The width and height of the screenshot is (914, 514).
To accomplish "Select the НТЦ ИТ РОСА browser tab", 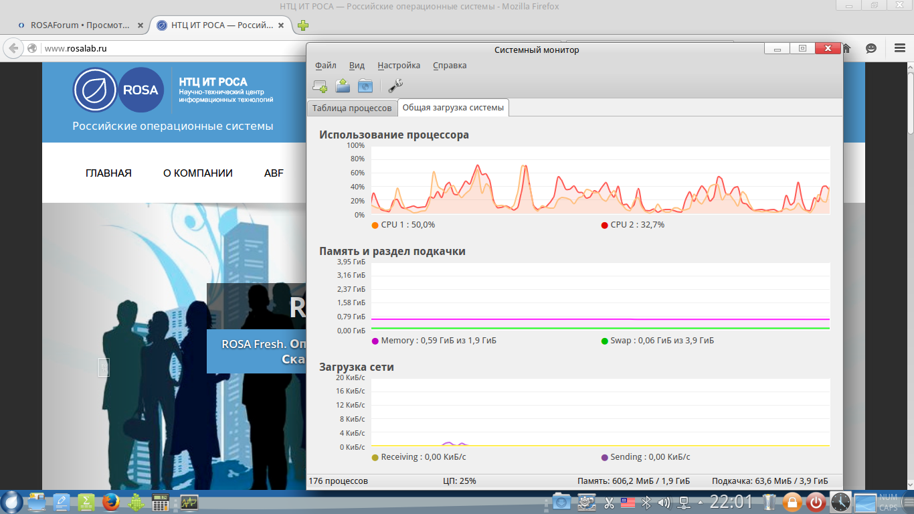I will 221,25.
